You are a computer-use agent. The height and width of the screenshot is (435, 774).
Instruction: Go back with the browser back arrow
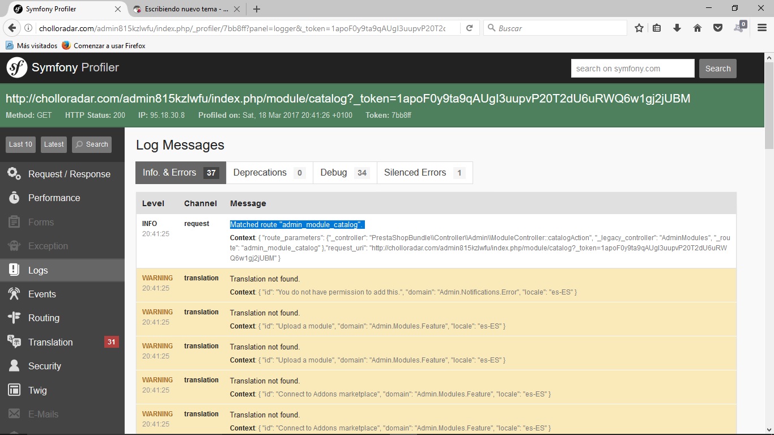pyautogui.click(x=12, y=28)
